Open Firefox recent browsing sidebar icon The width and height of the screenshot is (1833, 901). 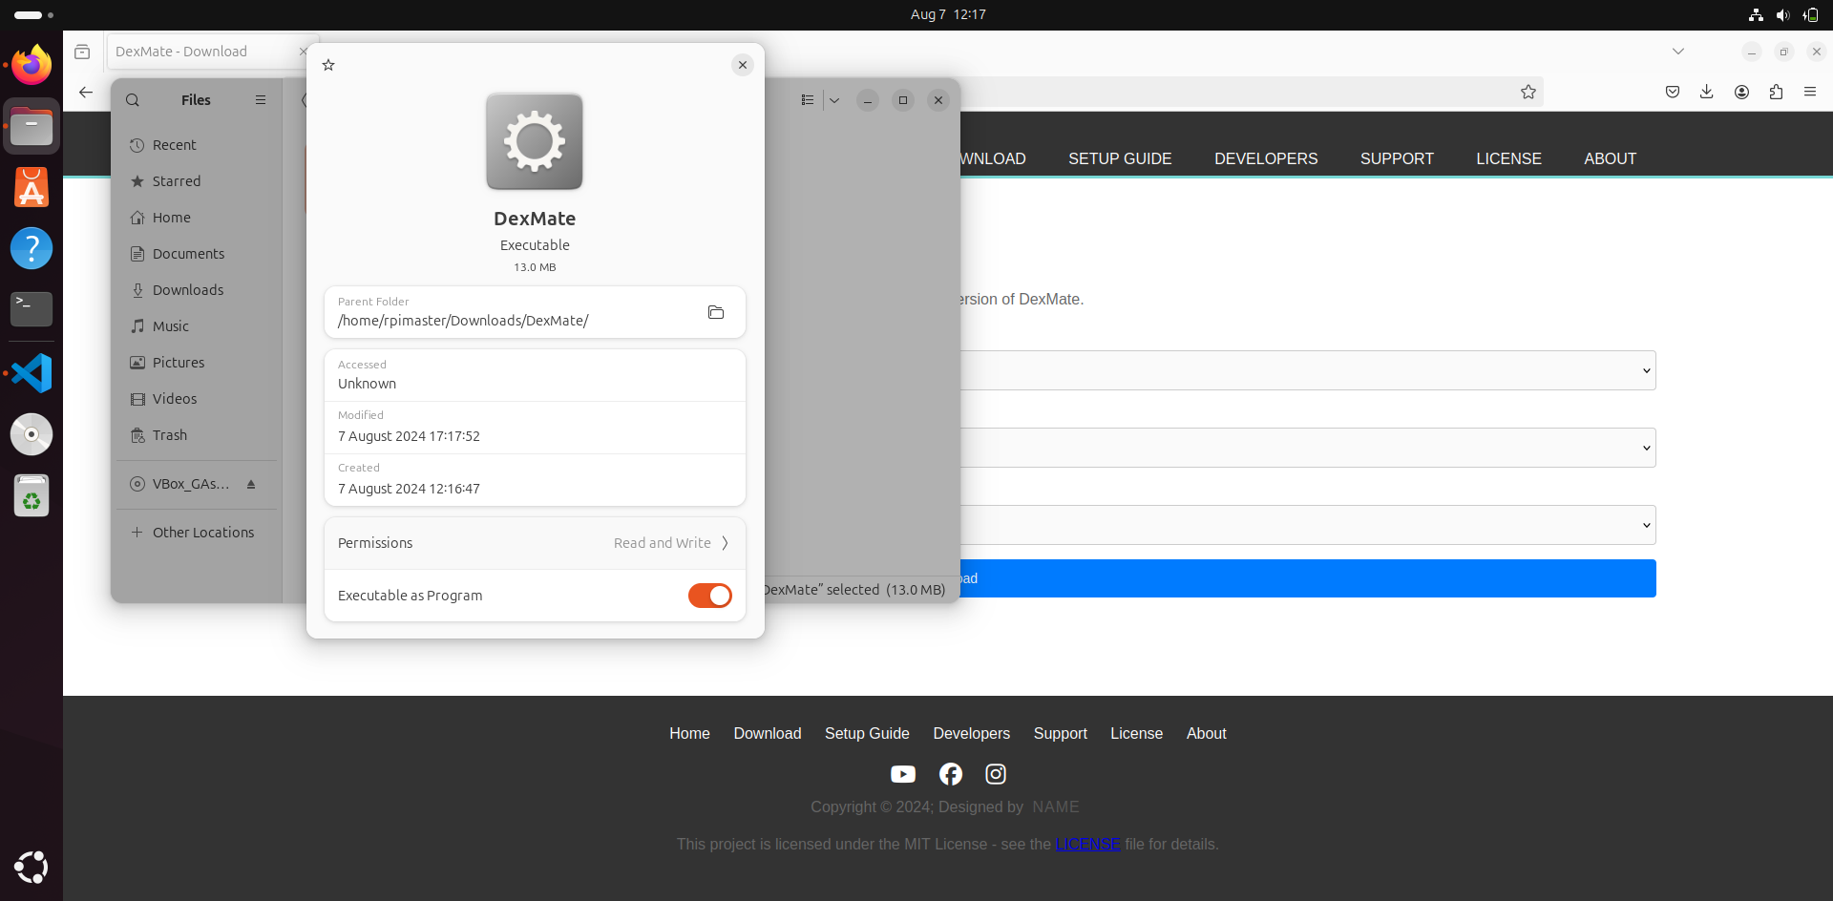[x=82, y=52]
